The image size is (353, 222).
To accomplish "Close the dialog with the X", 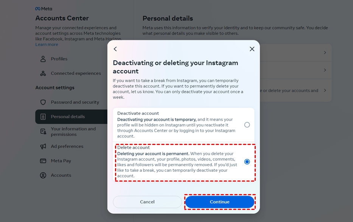I will 252,49.
